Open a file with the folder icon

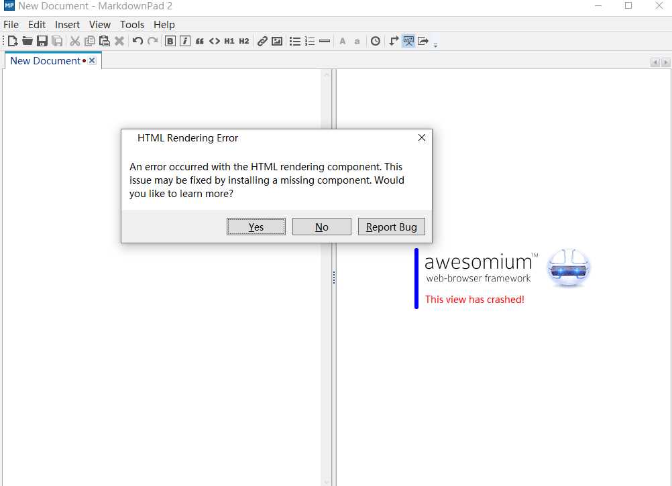(x=27, y=41)
